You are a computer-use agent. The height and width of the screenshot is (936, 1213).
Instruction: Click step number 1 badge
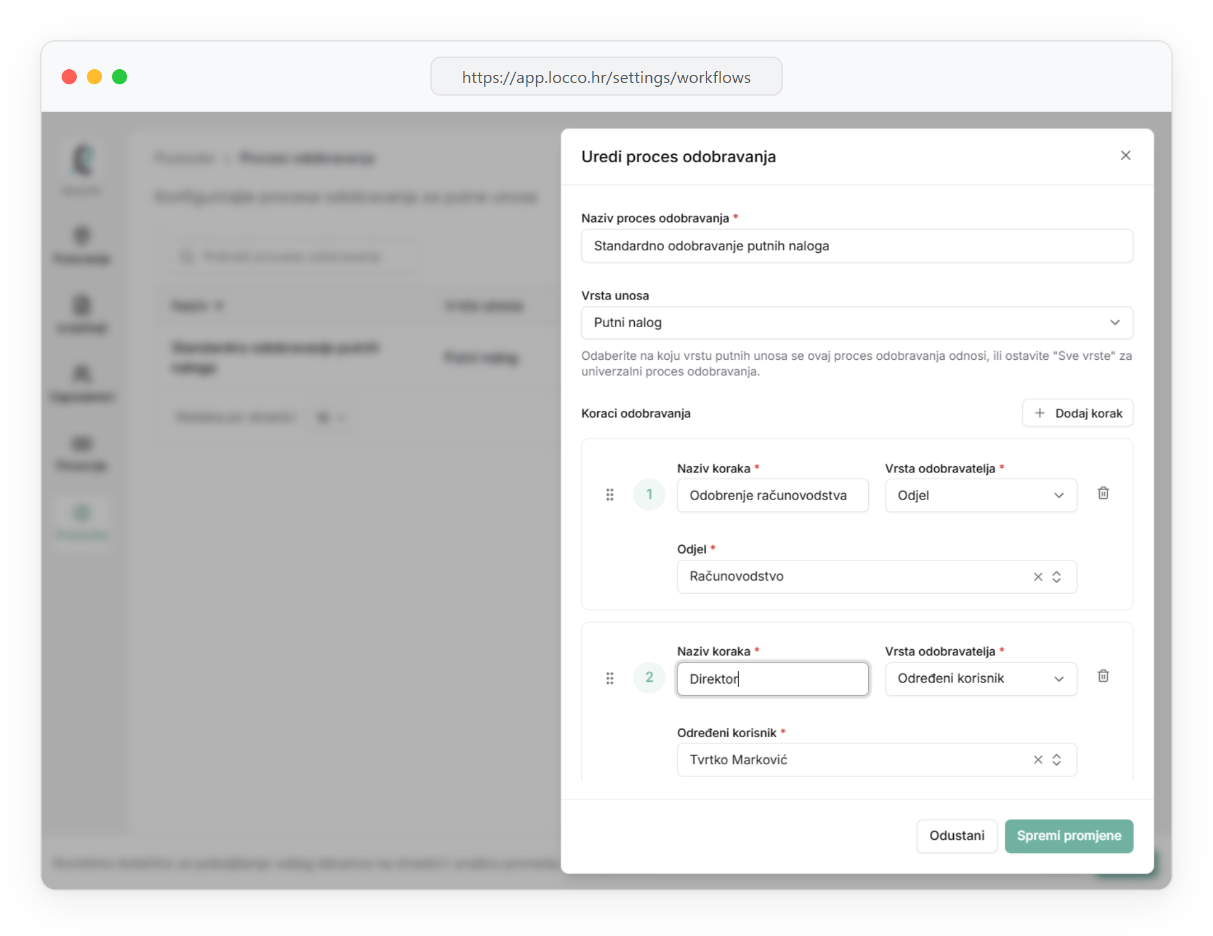[649, 495]
